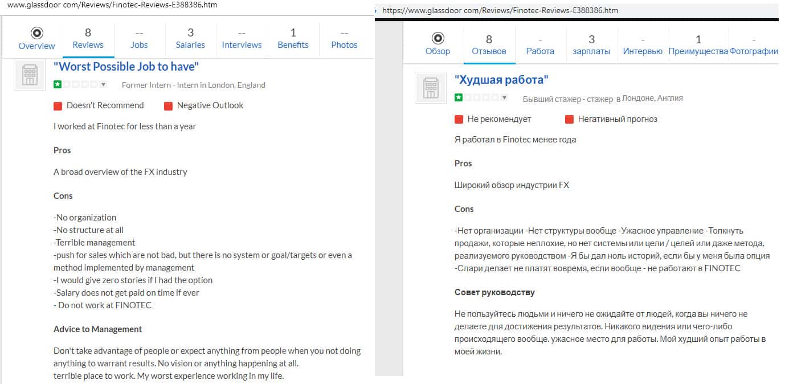Image resolution: width=785 pixels, height=384 pixels.
Task: Click the "Advice to Management" heading
Action: 97,329
